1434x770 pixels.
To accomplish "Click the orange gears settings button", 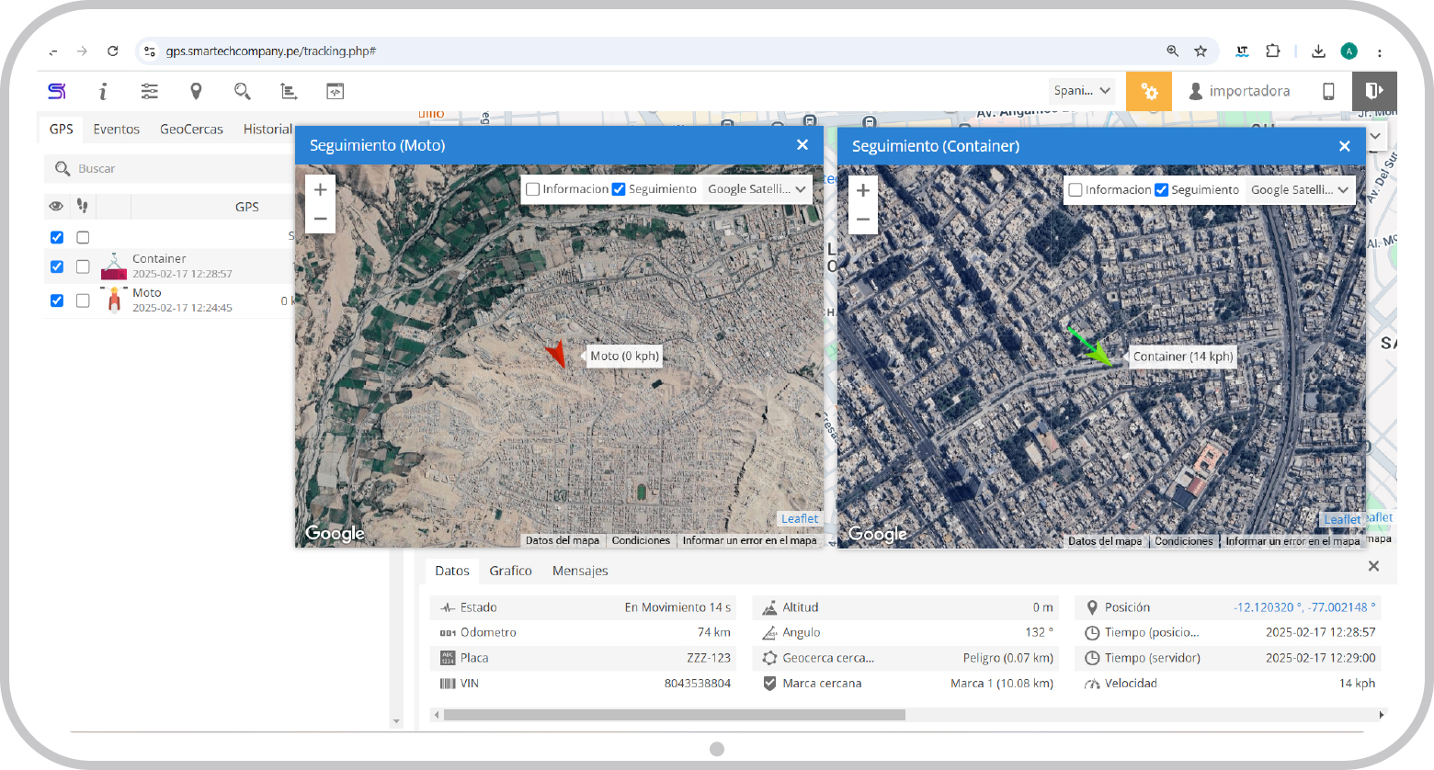I will [1149, 91].
